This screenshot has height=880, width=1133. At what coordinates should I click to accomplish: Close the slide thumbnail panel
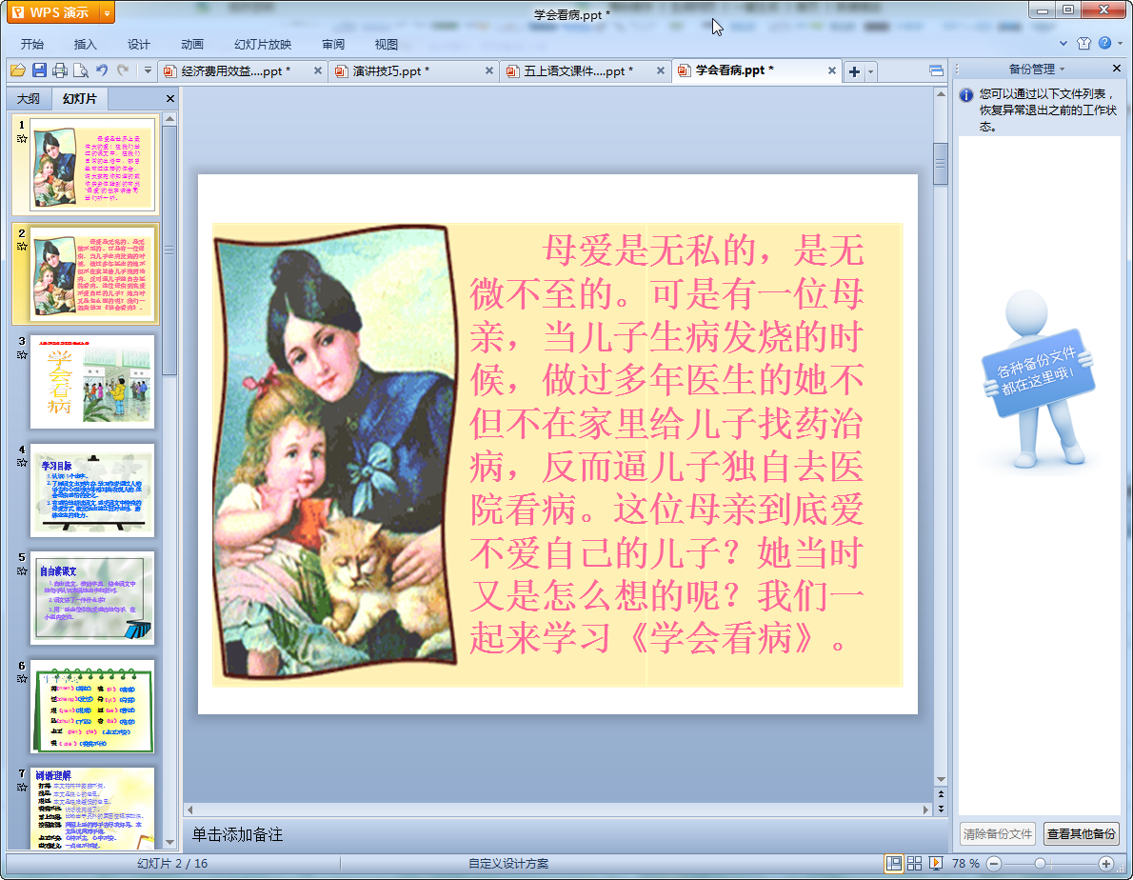[170, 98]
